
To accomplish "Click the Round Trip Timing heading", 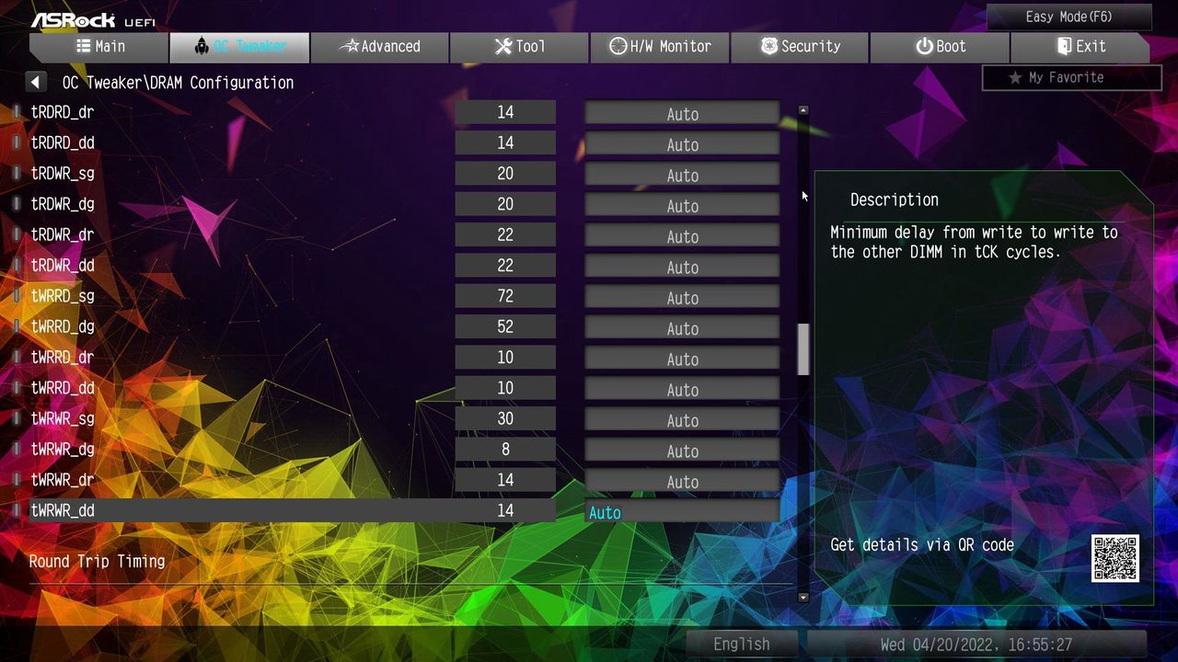I will click(97, 561).
